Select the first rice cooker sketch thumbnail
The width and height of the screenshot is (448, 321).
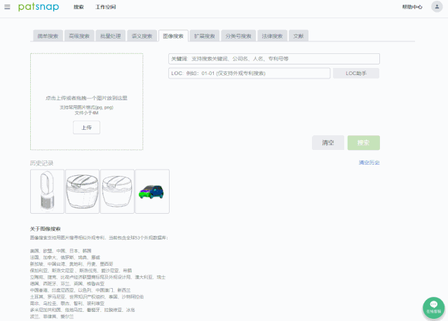[x=82, y=191]
